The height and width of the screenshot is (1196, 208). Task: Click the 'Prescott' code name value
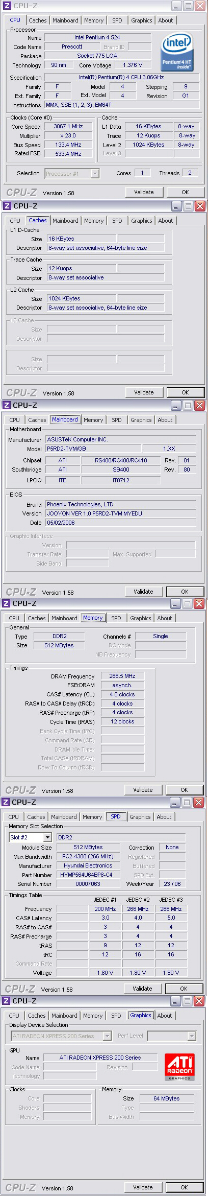point(72,47)
